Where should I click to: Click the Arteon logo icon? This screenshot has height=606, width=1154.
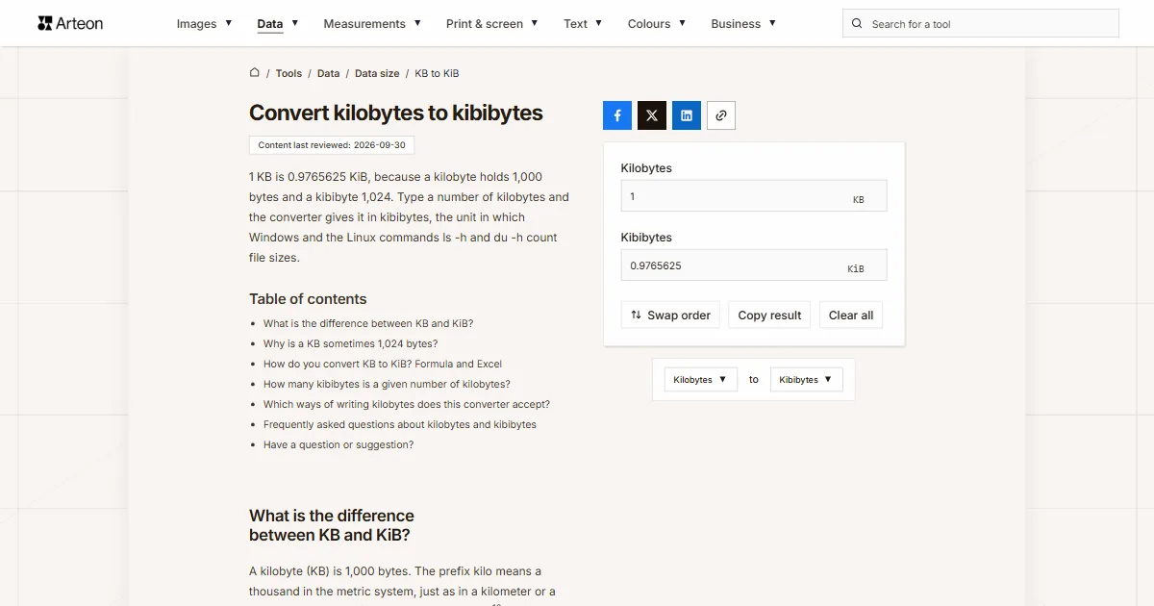click(44, 23)
